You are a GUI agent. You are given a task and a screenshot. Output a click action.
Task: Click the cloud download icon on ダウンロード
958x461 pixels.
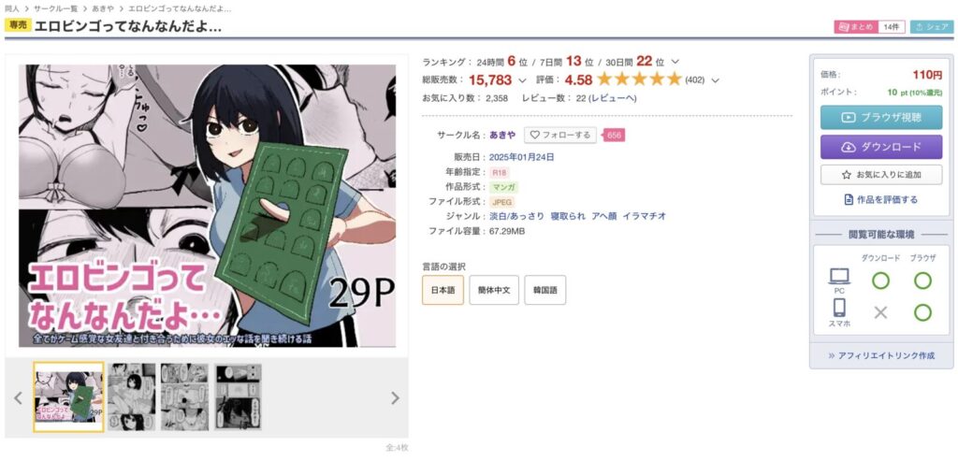click(x=848, y=147)
